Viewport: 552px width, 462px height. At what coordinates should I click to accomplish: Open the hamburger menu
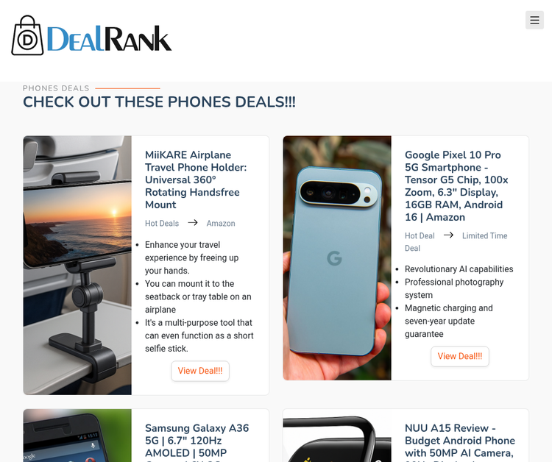[534, 20]
